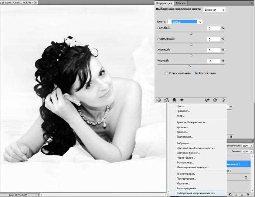Choose Яркость/Контрастность... menu item
The height and width of the screenshot is (197, 255).
coord(192,122)
